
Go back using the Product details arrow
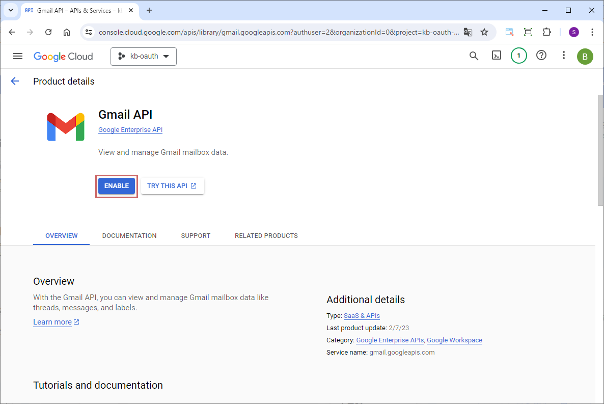pos(15,82)
